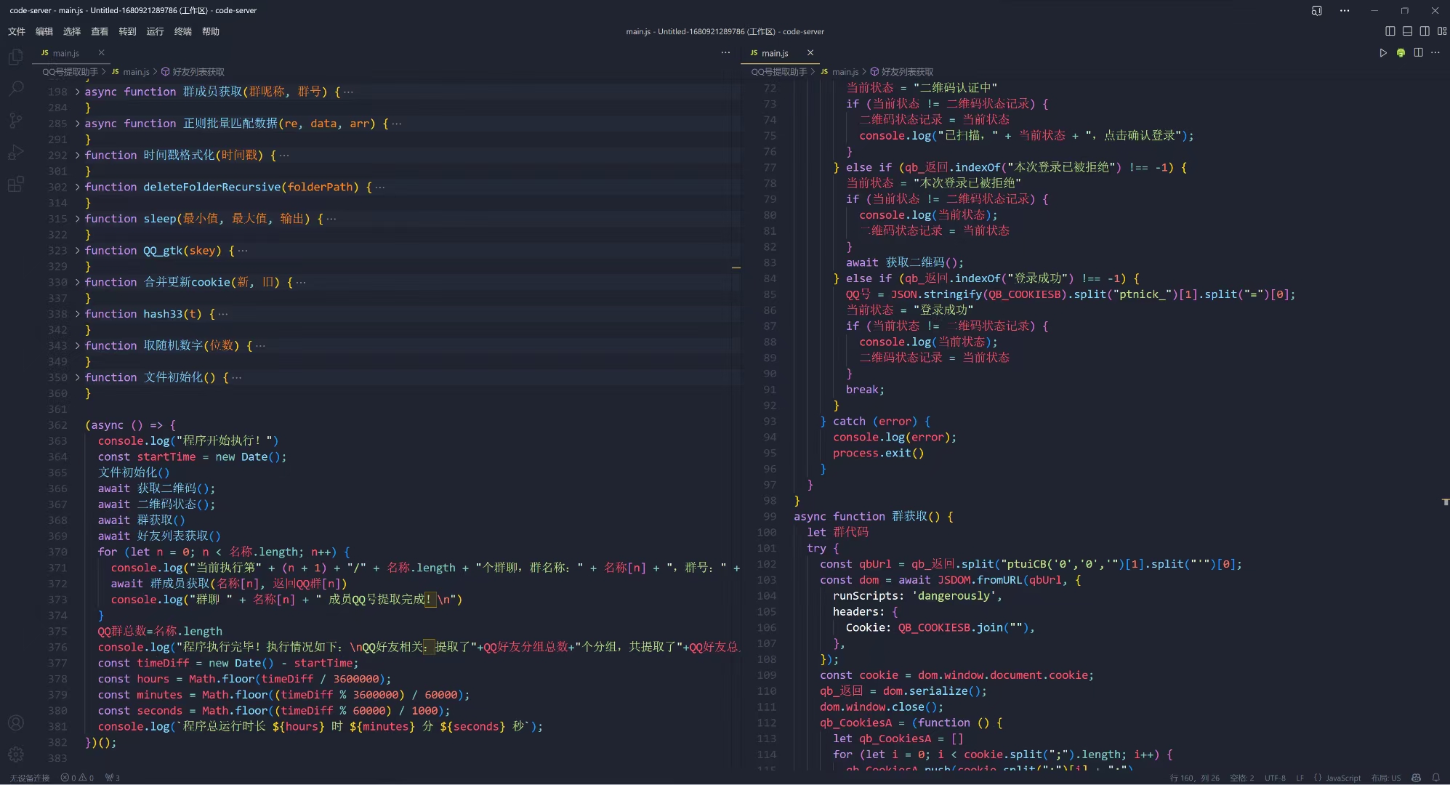Split the right editor group
Image resolution: width=1450 pixels, height=785 pixels.
(1418, 53)
